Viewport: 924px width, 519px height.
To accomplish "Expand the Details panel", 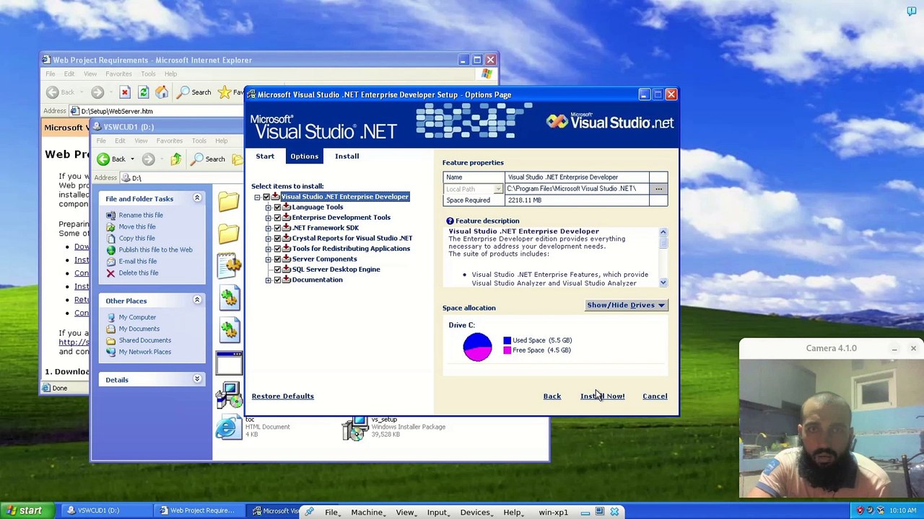I will [x=196, y=379].
